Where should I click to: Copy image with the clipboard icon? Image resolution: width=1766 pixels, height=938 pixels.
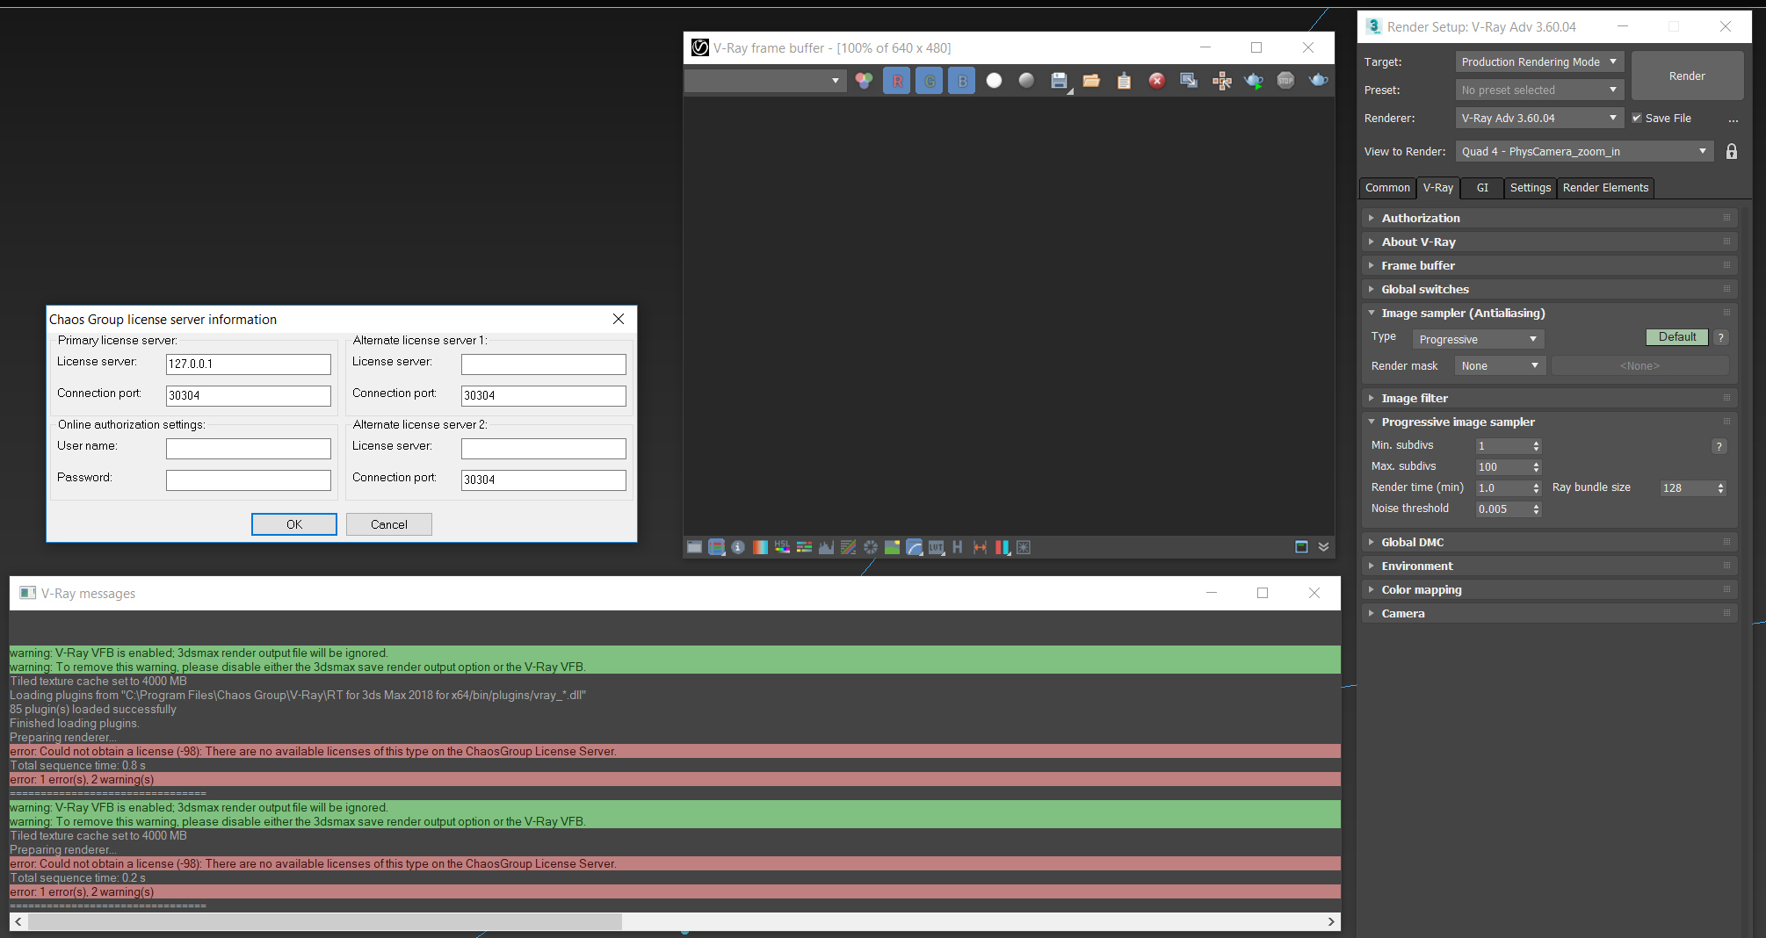(x=1124, y=81)
